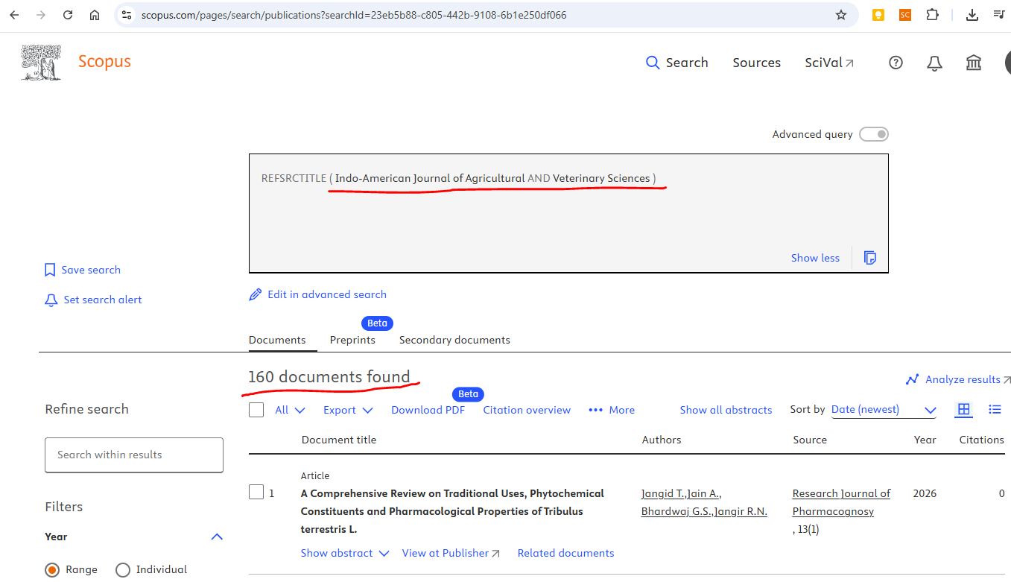
Task: Select the Range year radio button
Action: (52, 570)
